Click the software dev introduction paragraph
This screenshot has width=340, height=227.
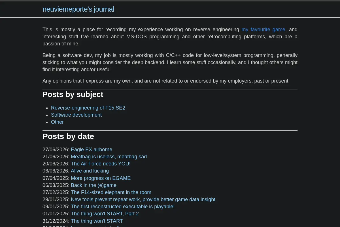pos(170,62)
